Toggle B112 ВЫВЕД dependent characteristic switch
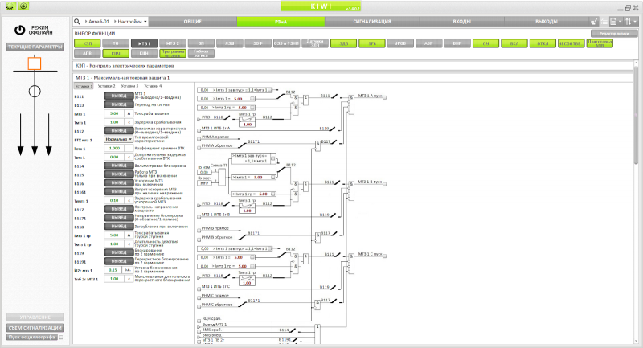 (119, 131)
